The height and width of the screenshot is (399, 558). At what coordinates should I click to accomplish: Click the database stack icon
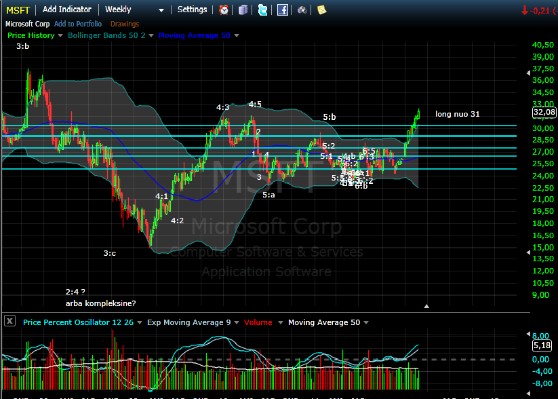tap(243, 10)
